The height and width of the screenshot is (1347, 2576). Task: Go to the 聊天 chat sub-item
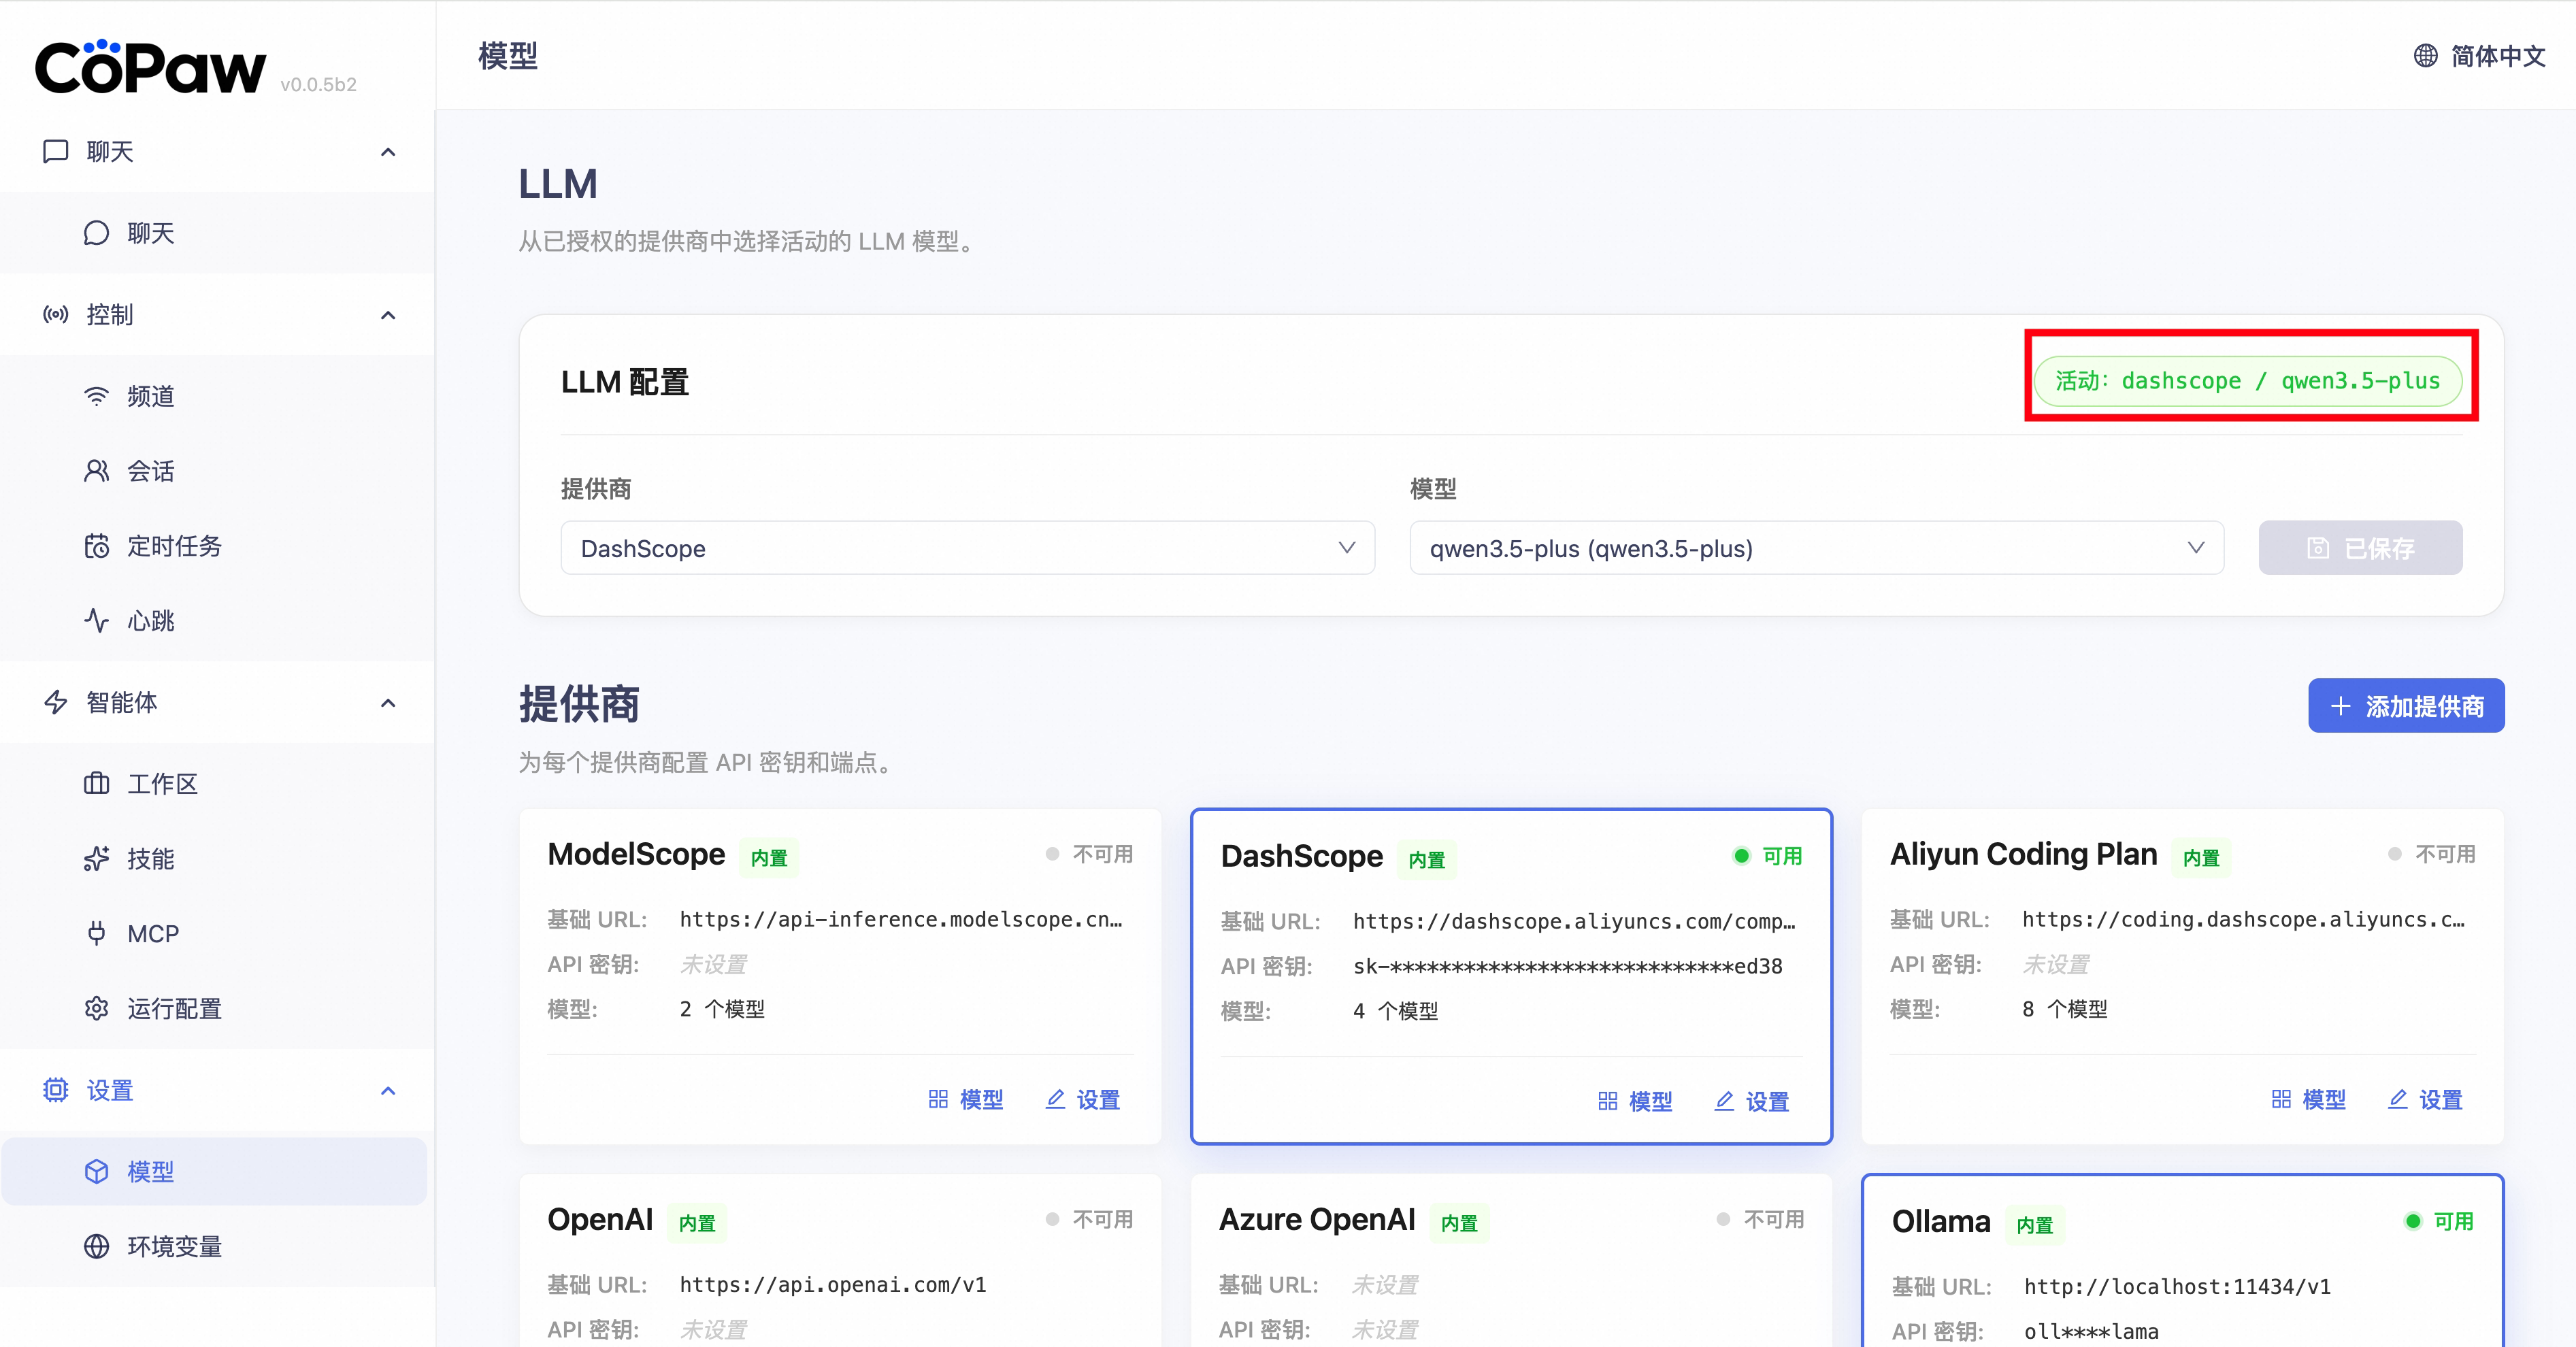click(150, 233)
